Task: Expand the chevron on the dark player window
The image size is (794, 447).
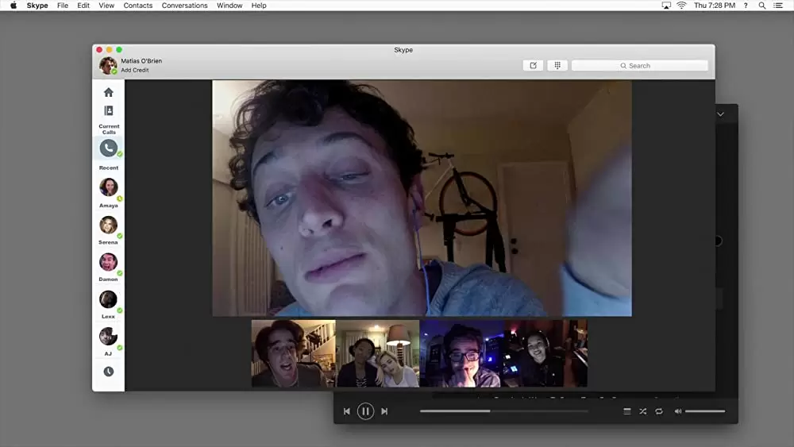Action: point(721,114)
